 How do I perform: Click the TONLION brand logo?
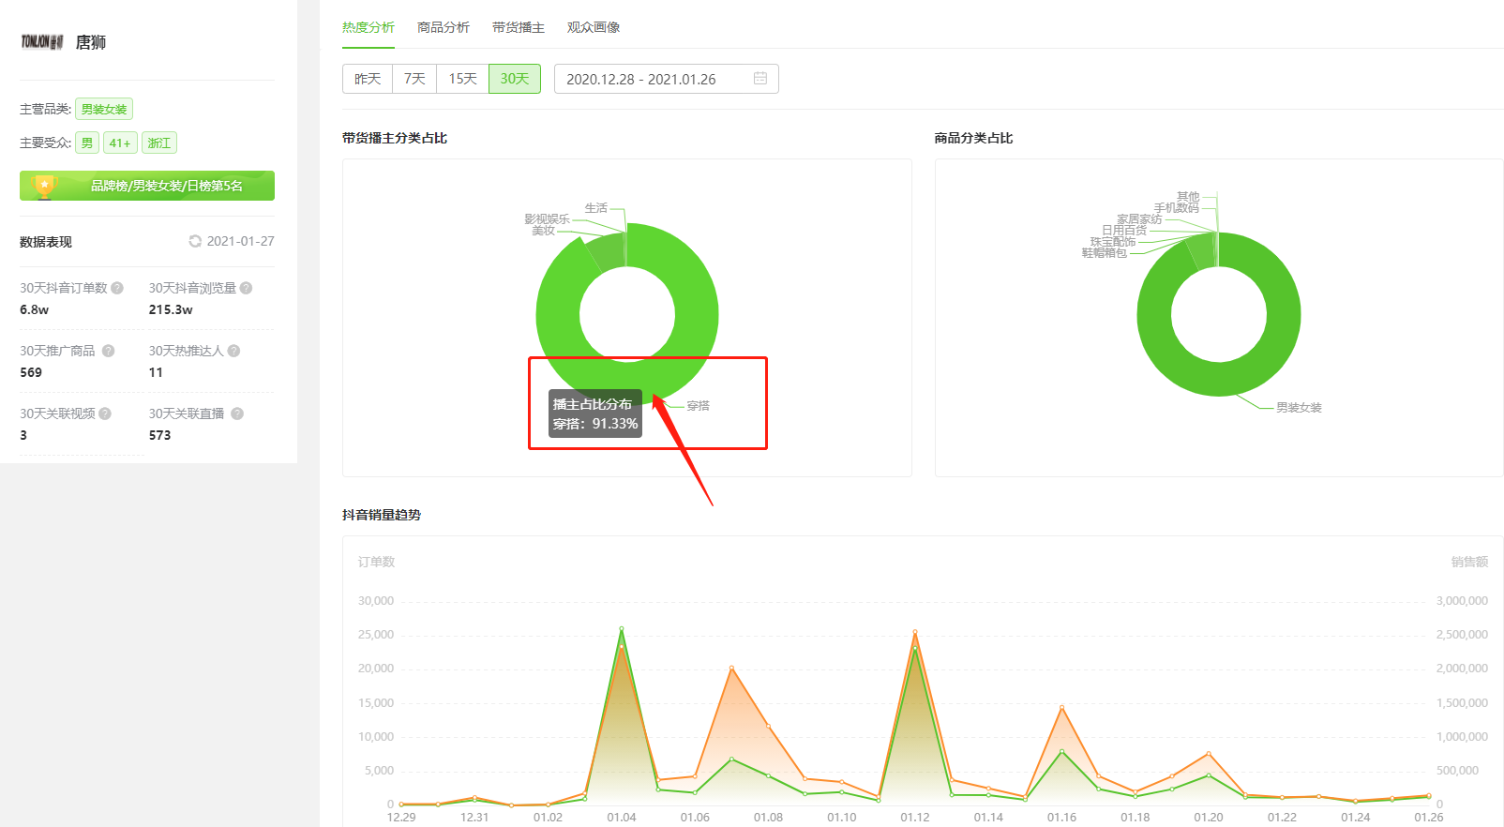tap(42, 42)
